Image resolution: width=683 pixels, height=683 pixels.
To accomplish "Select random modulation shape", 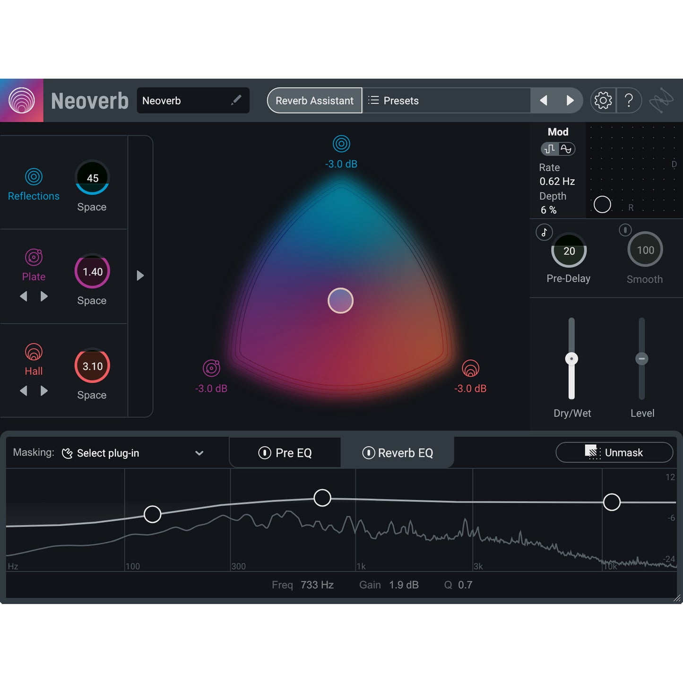I will [x=550, y=149].
